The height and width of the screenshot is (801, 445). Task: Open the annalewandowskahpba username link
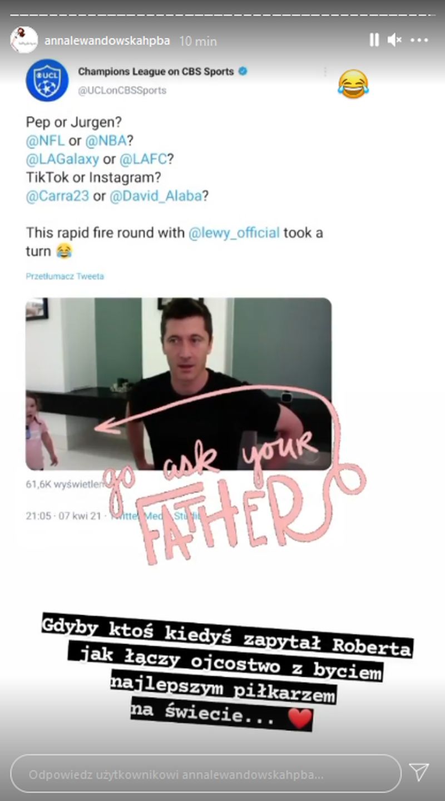coord(107,41)
